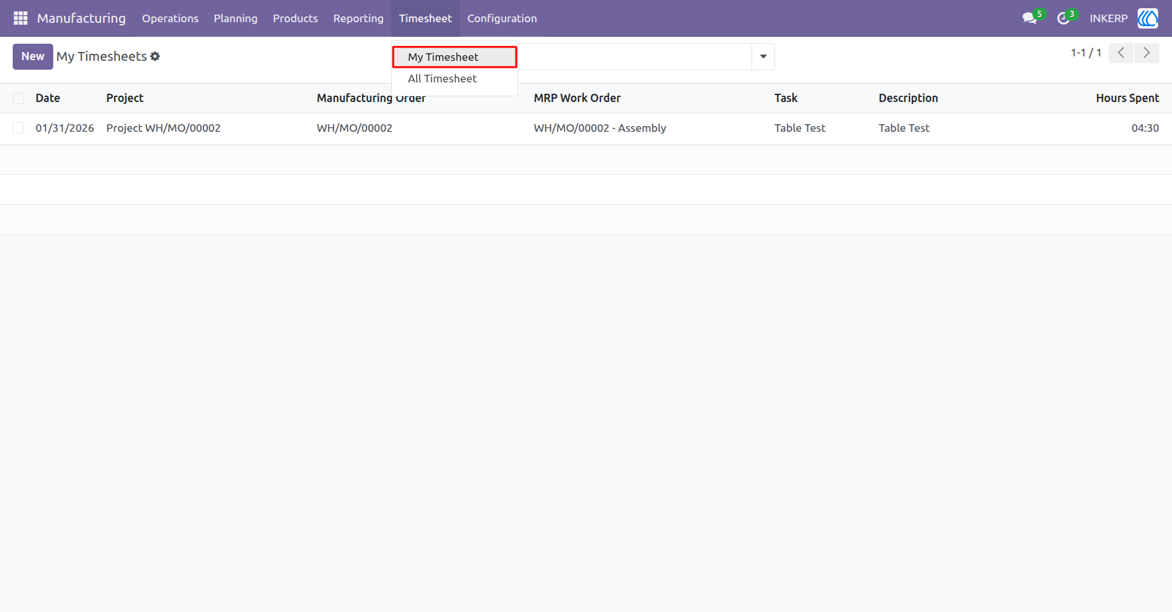Open the conversations chat icon with badge
This screenshot has height=612, width=1172.
click(x=1031, y=18)
